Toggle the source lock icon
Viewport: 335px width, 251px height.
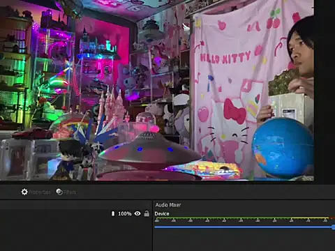(x=147, y=213)
